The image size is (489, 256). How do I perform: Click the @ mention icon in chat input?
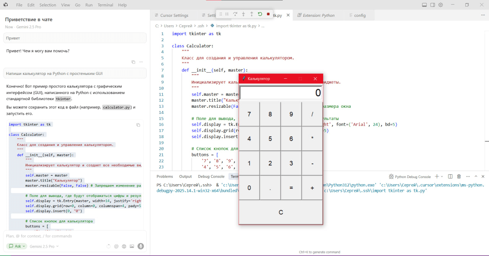[116, 246]
